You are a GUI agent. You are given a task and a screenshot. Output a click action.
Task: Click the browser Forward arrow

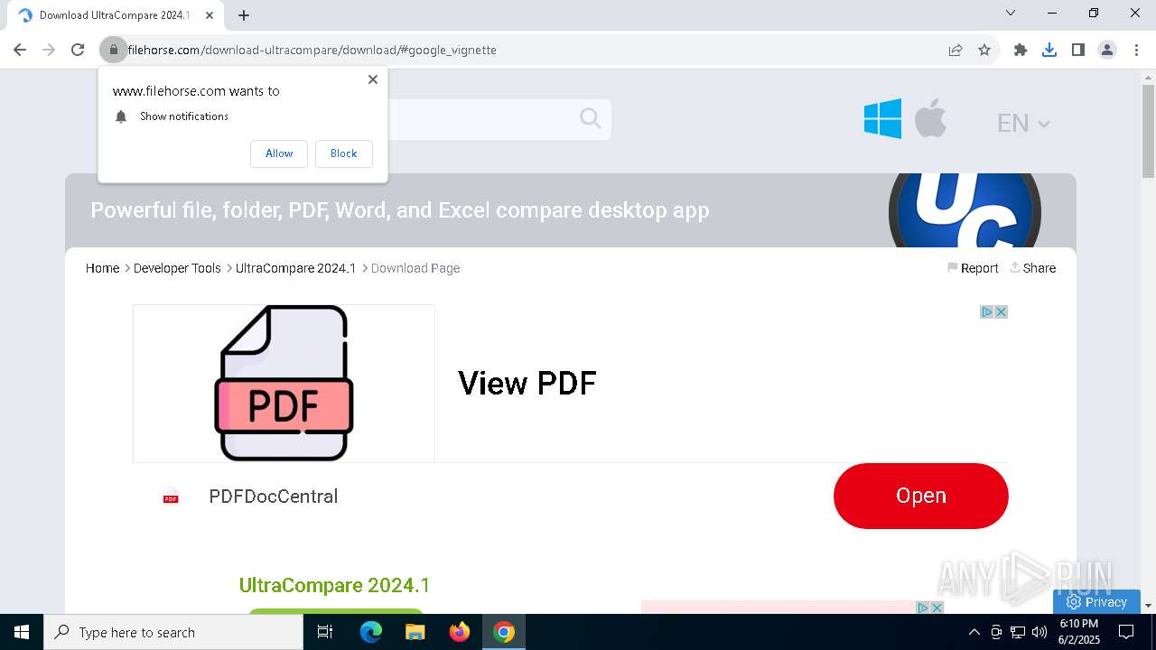pos(49,50)
